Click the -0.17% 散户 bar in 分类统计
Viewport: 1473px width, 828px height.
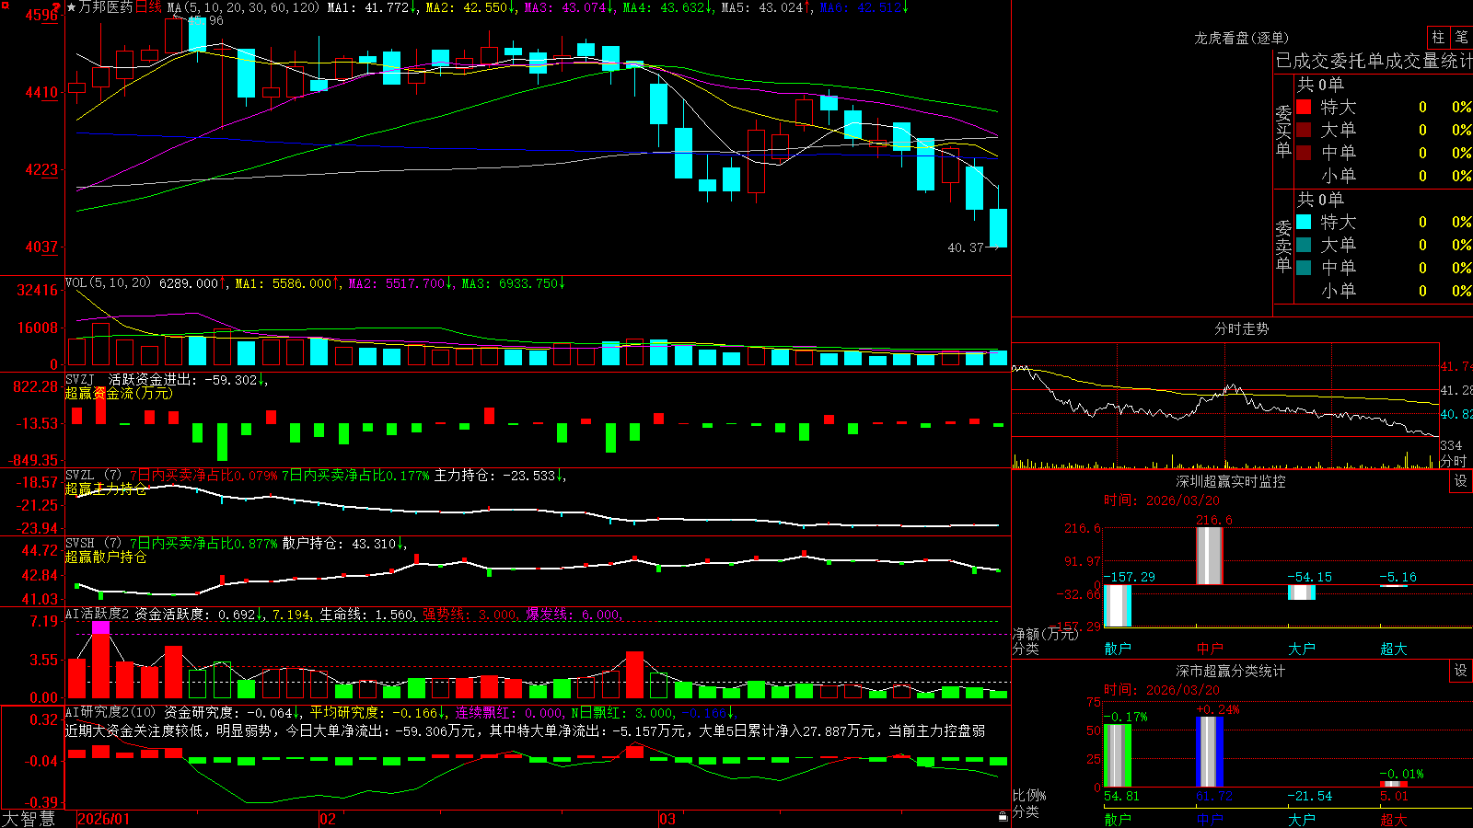pyautogui.click(x=1118, y=755)
